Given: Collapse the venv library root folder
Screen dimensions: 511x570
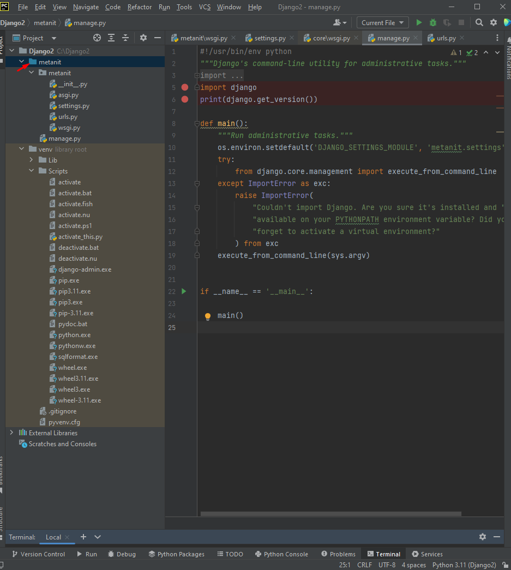Looking at the screenshot, I should click(22, 149).
